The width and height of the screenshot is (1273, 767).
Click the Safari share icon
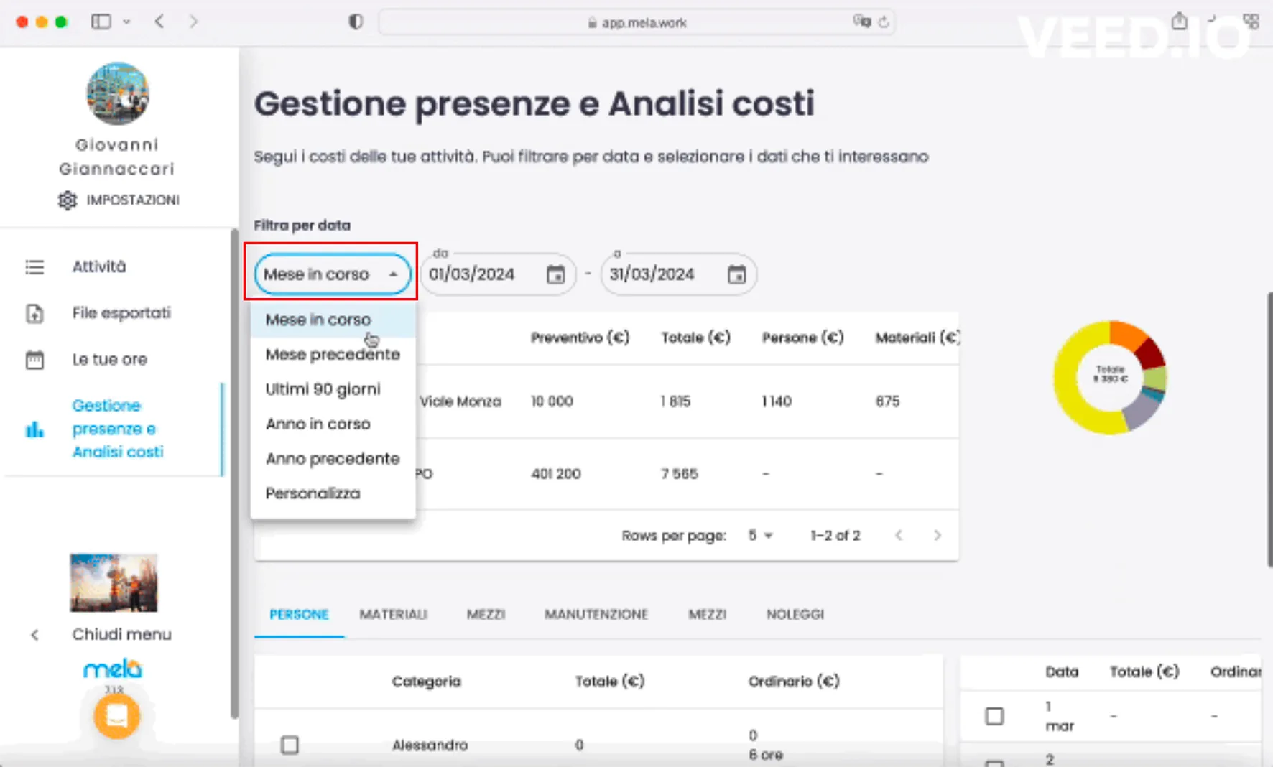point(1179,22)
